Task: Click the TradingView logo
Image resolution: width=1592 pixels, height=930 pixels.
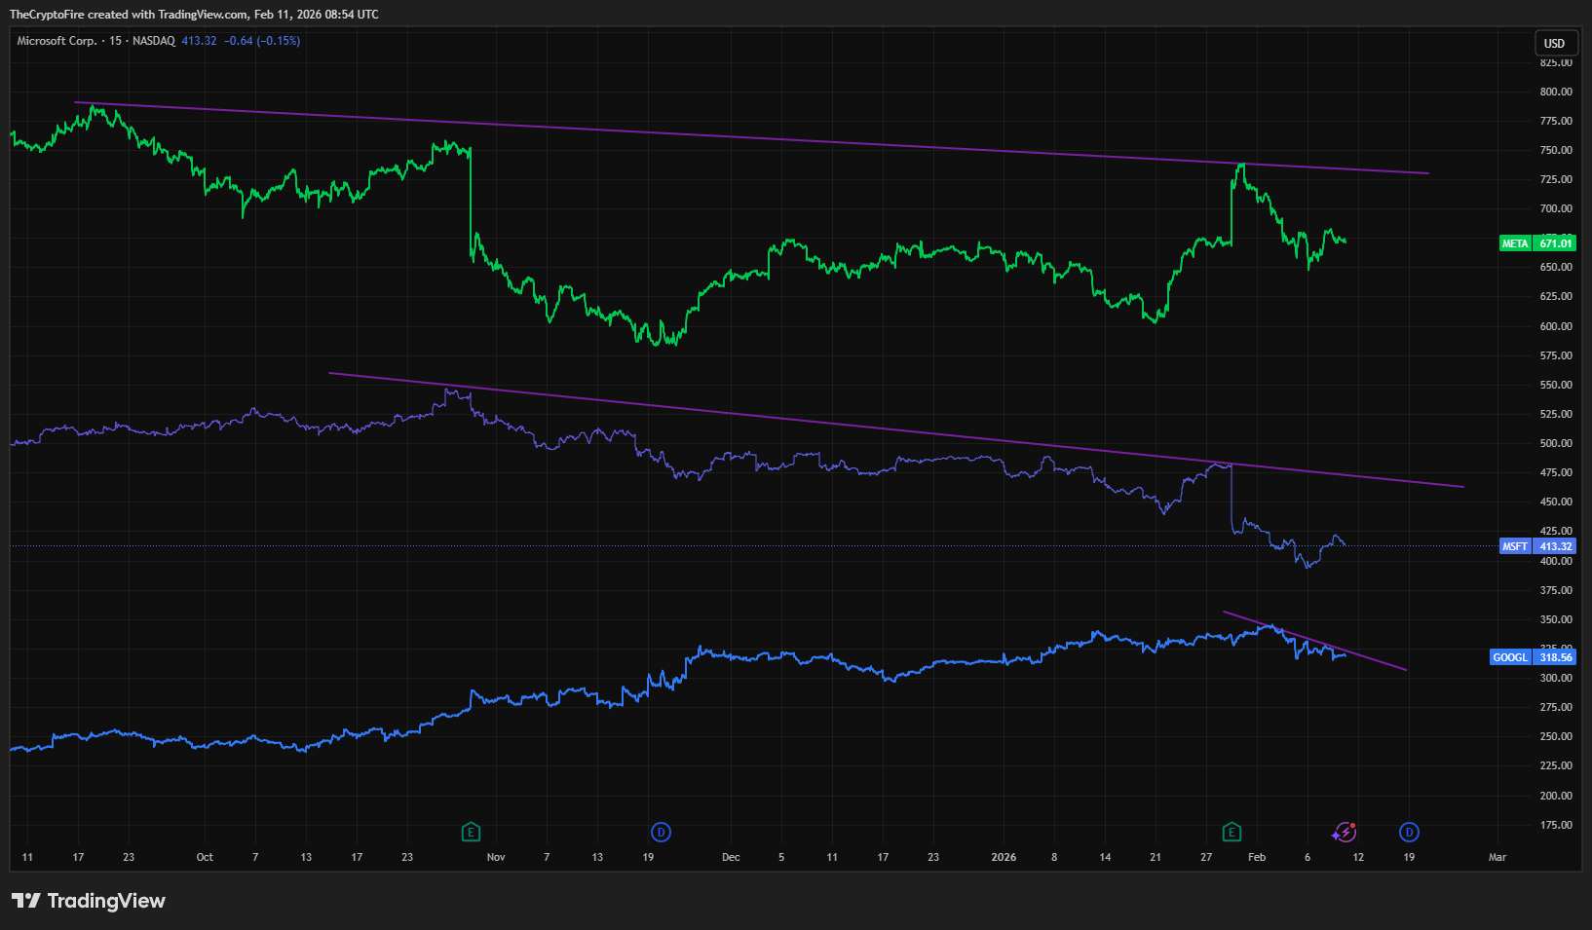Action: 89,901
